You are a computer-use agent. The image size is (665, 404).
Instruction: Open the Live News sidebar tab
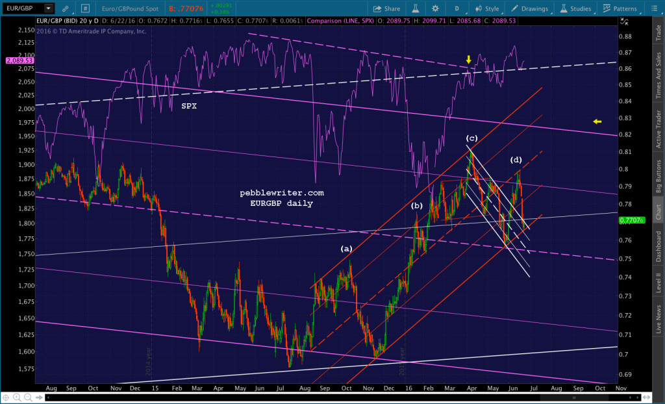(x=659, y=319)
